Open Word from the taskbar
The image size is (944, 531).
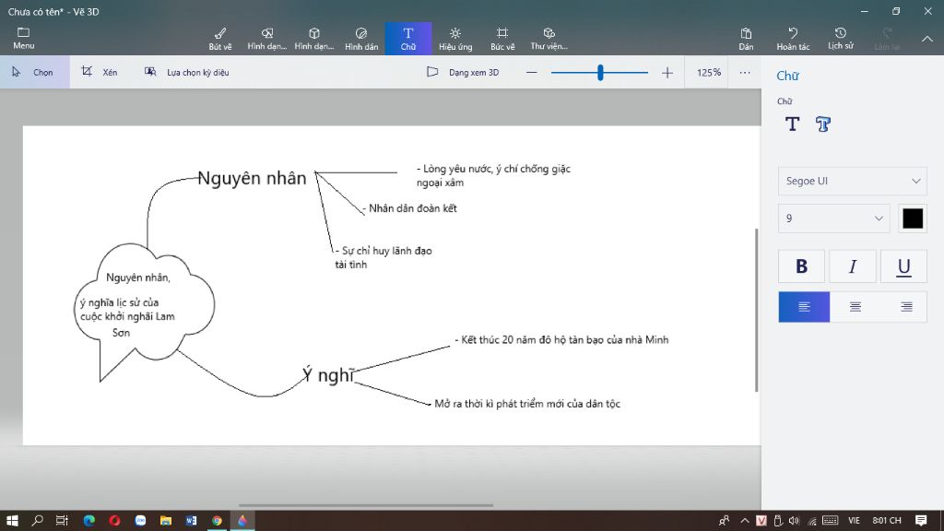click(191, 520)
